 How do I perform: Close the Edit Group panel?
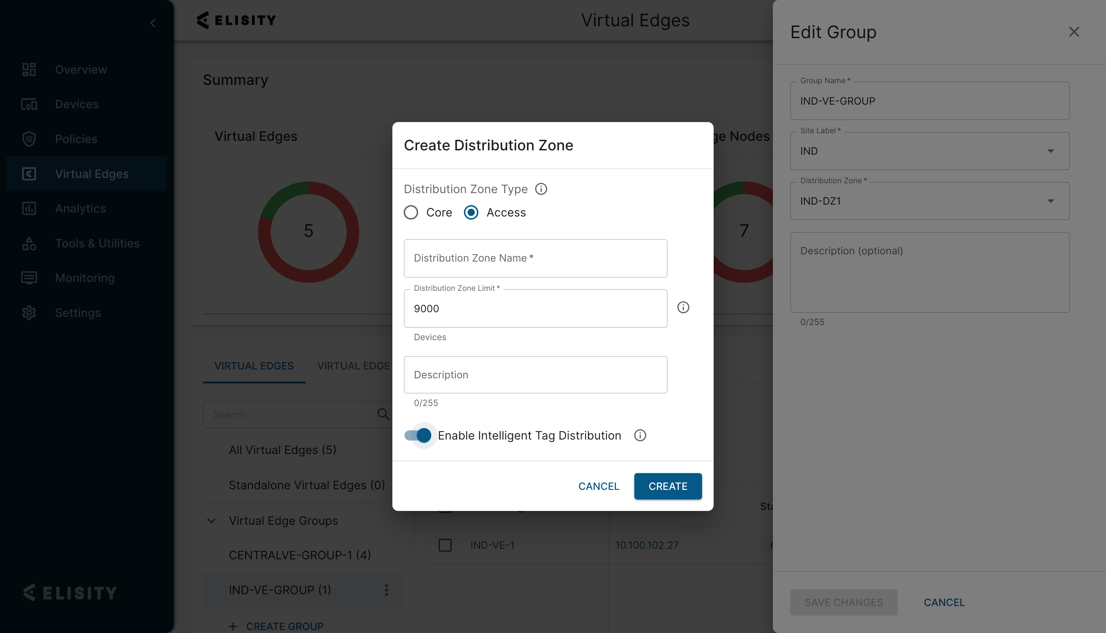click(x=1074, y=32)
